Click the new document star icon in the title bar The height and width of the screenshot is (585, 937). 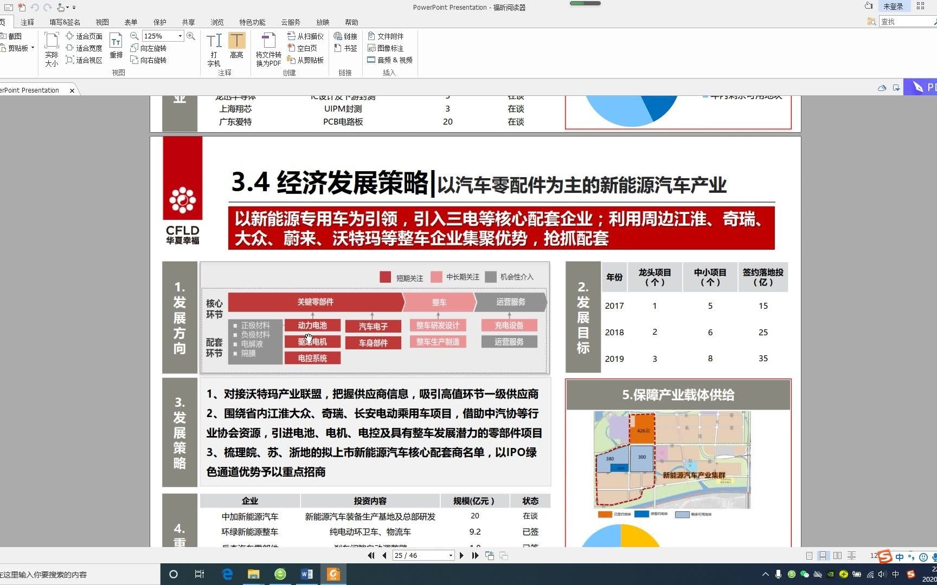coord(22,7)
